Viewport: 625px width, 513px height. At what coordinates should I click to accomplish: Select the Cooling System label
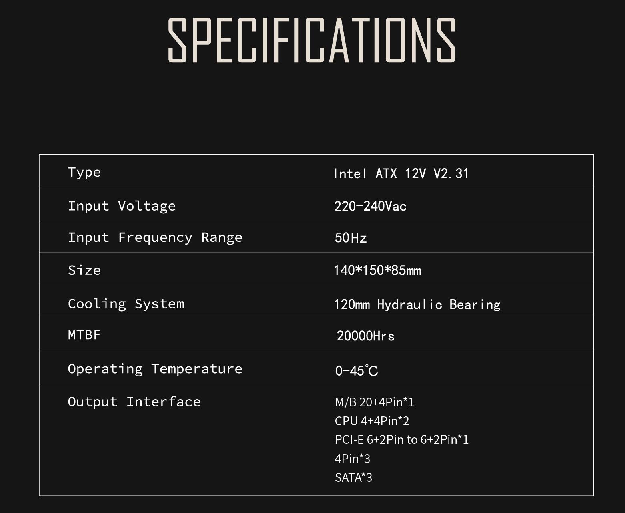coord(126,304)
